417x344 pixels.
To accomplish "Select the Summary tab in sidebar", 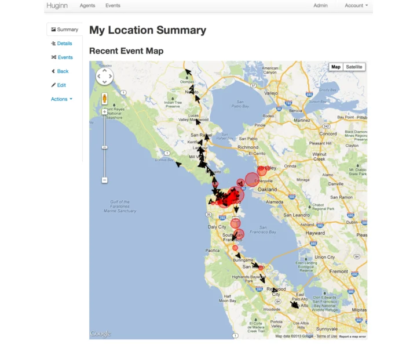I will pyautogui.click(x=64, y=30).
